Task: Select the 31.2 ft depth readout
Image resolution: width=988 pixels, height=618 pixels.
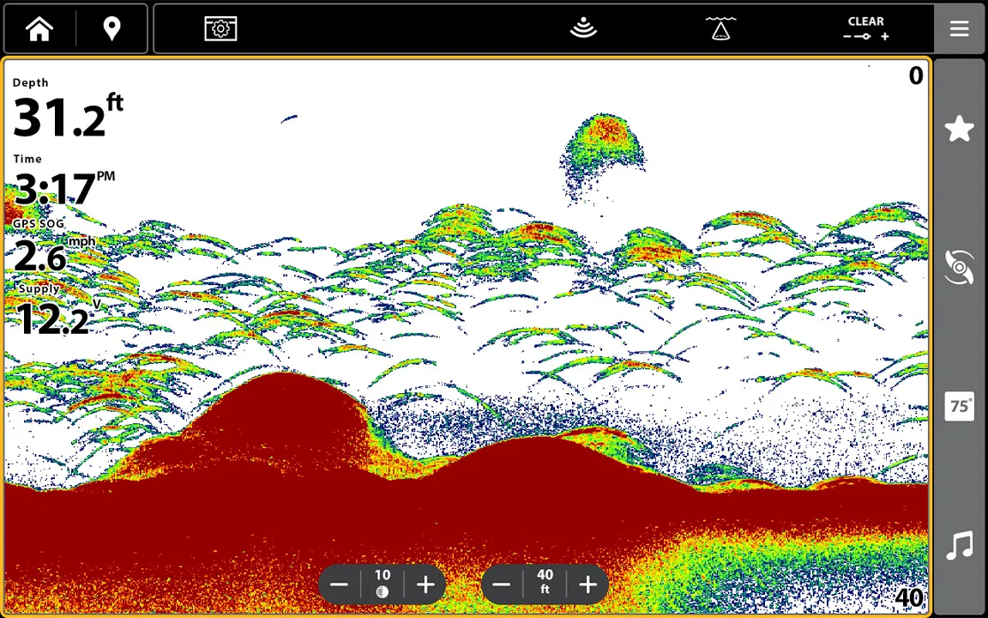Action: [68, 109]
